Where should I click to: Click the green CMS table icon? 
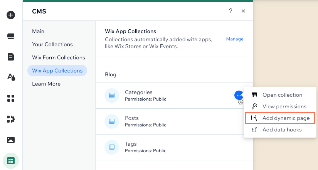(11, 161)
